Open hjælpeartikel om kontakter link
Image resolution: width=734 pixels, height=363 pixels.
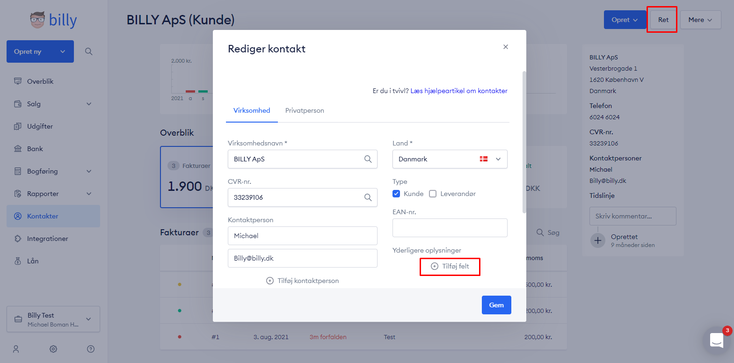tap(459, 91)
